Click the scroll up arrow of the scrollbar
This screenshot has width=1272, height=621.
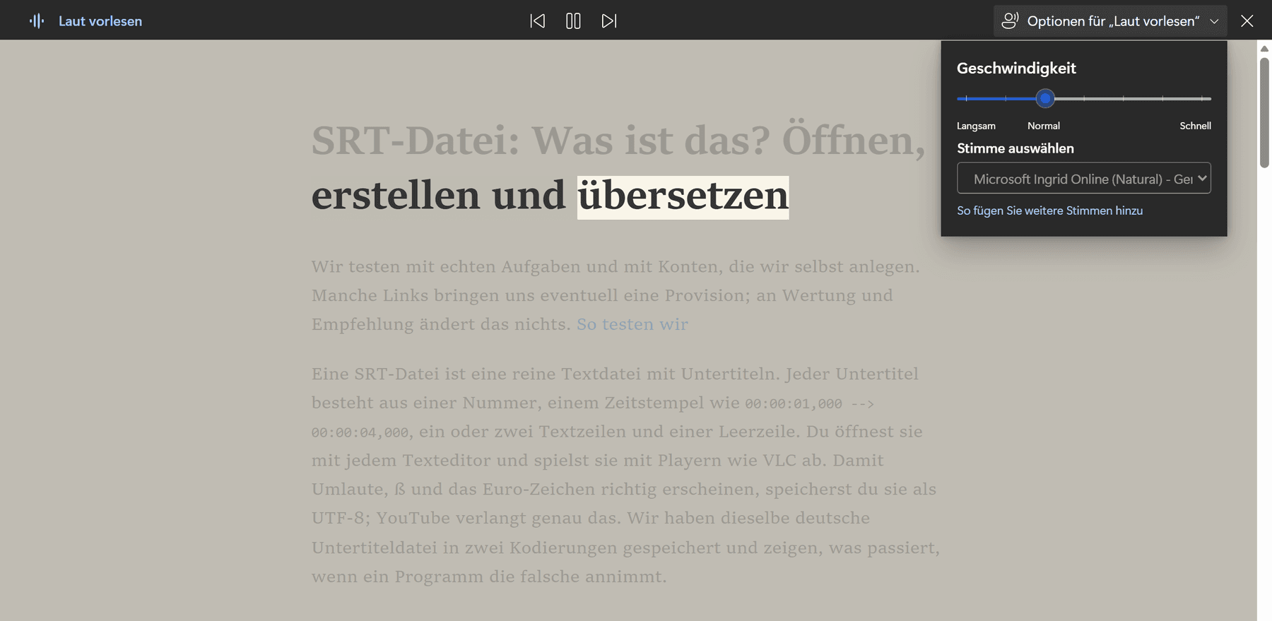click(x=1264, y=49)
